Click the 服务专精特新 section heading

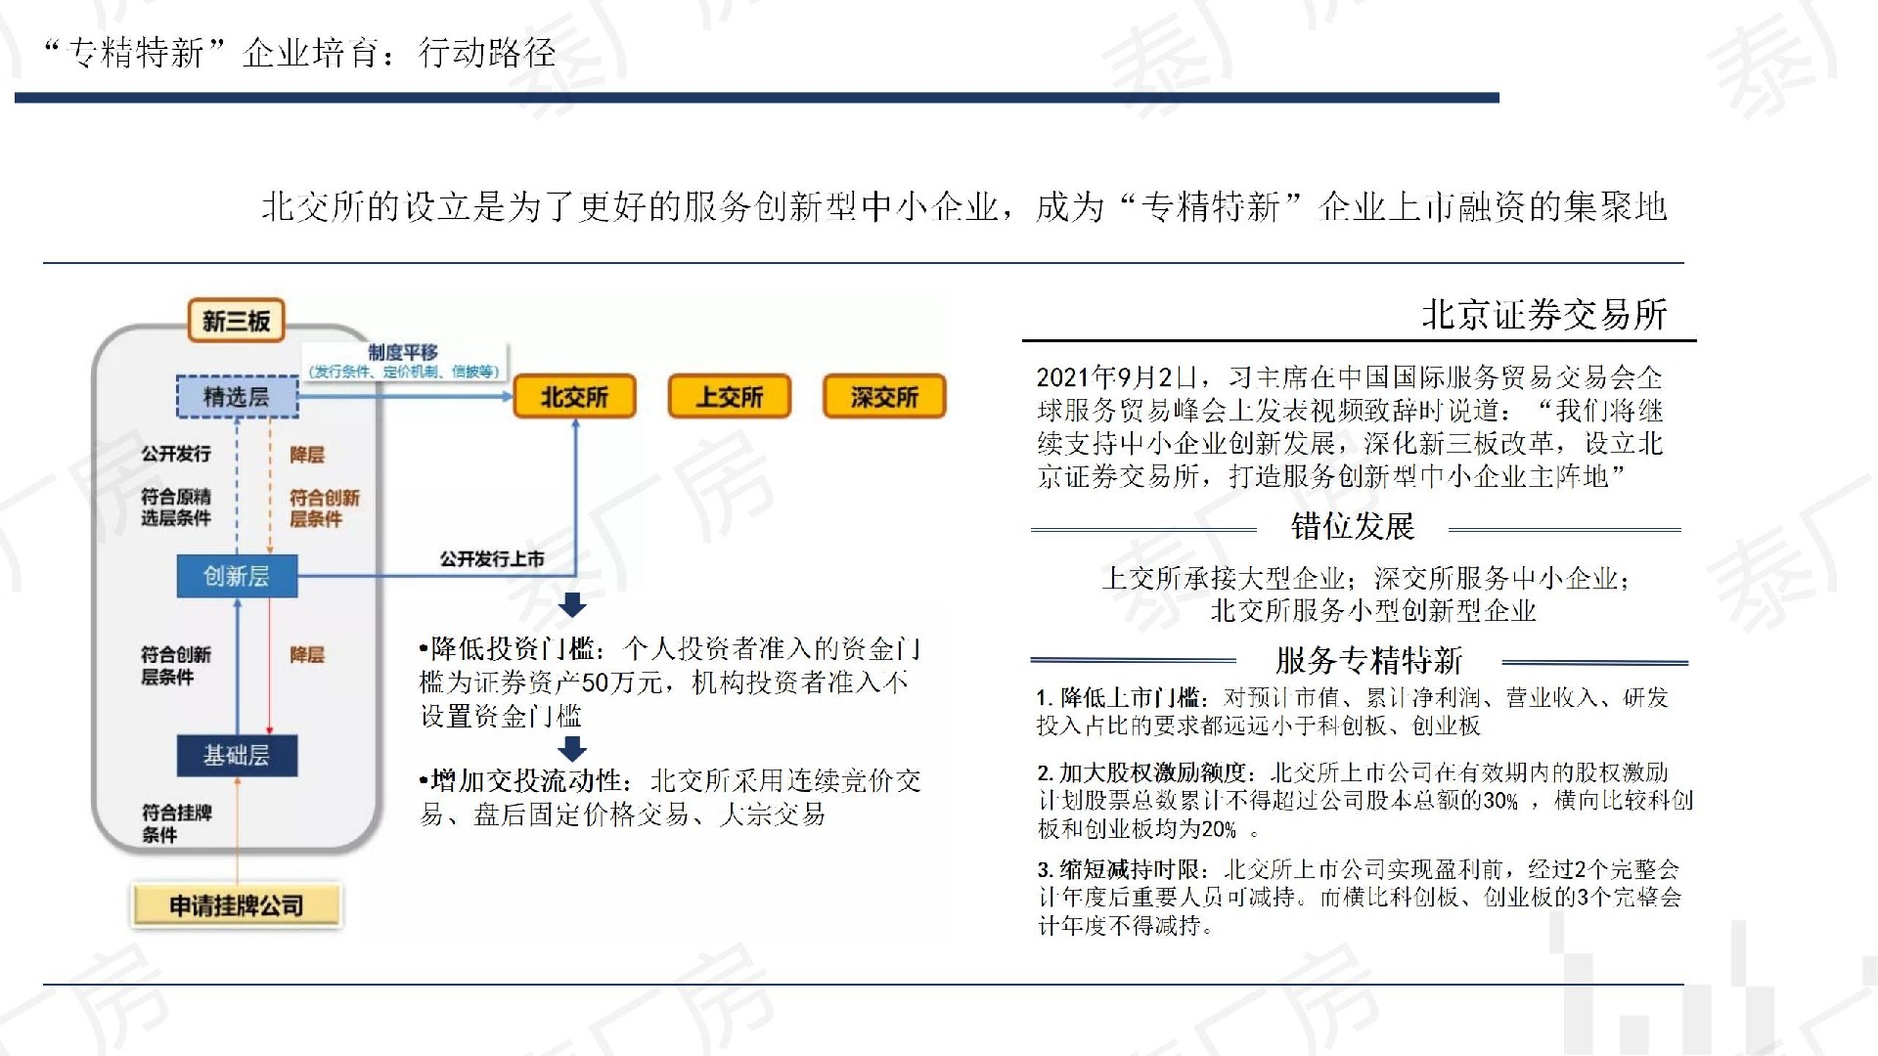pos(1368,661)
